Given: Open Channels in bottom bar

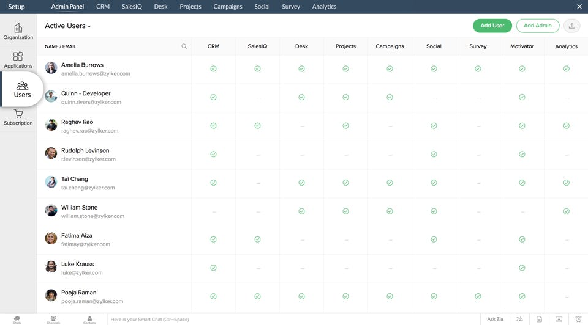Looking at the screenshot, I should pyautogui.click(x=53, y=320).
